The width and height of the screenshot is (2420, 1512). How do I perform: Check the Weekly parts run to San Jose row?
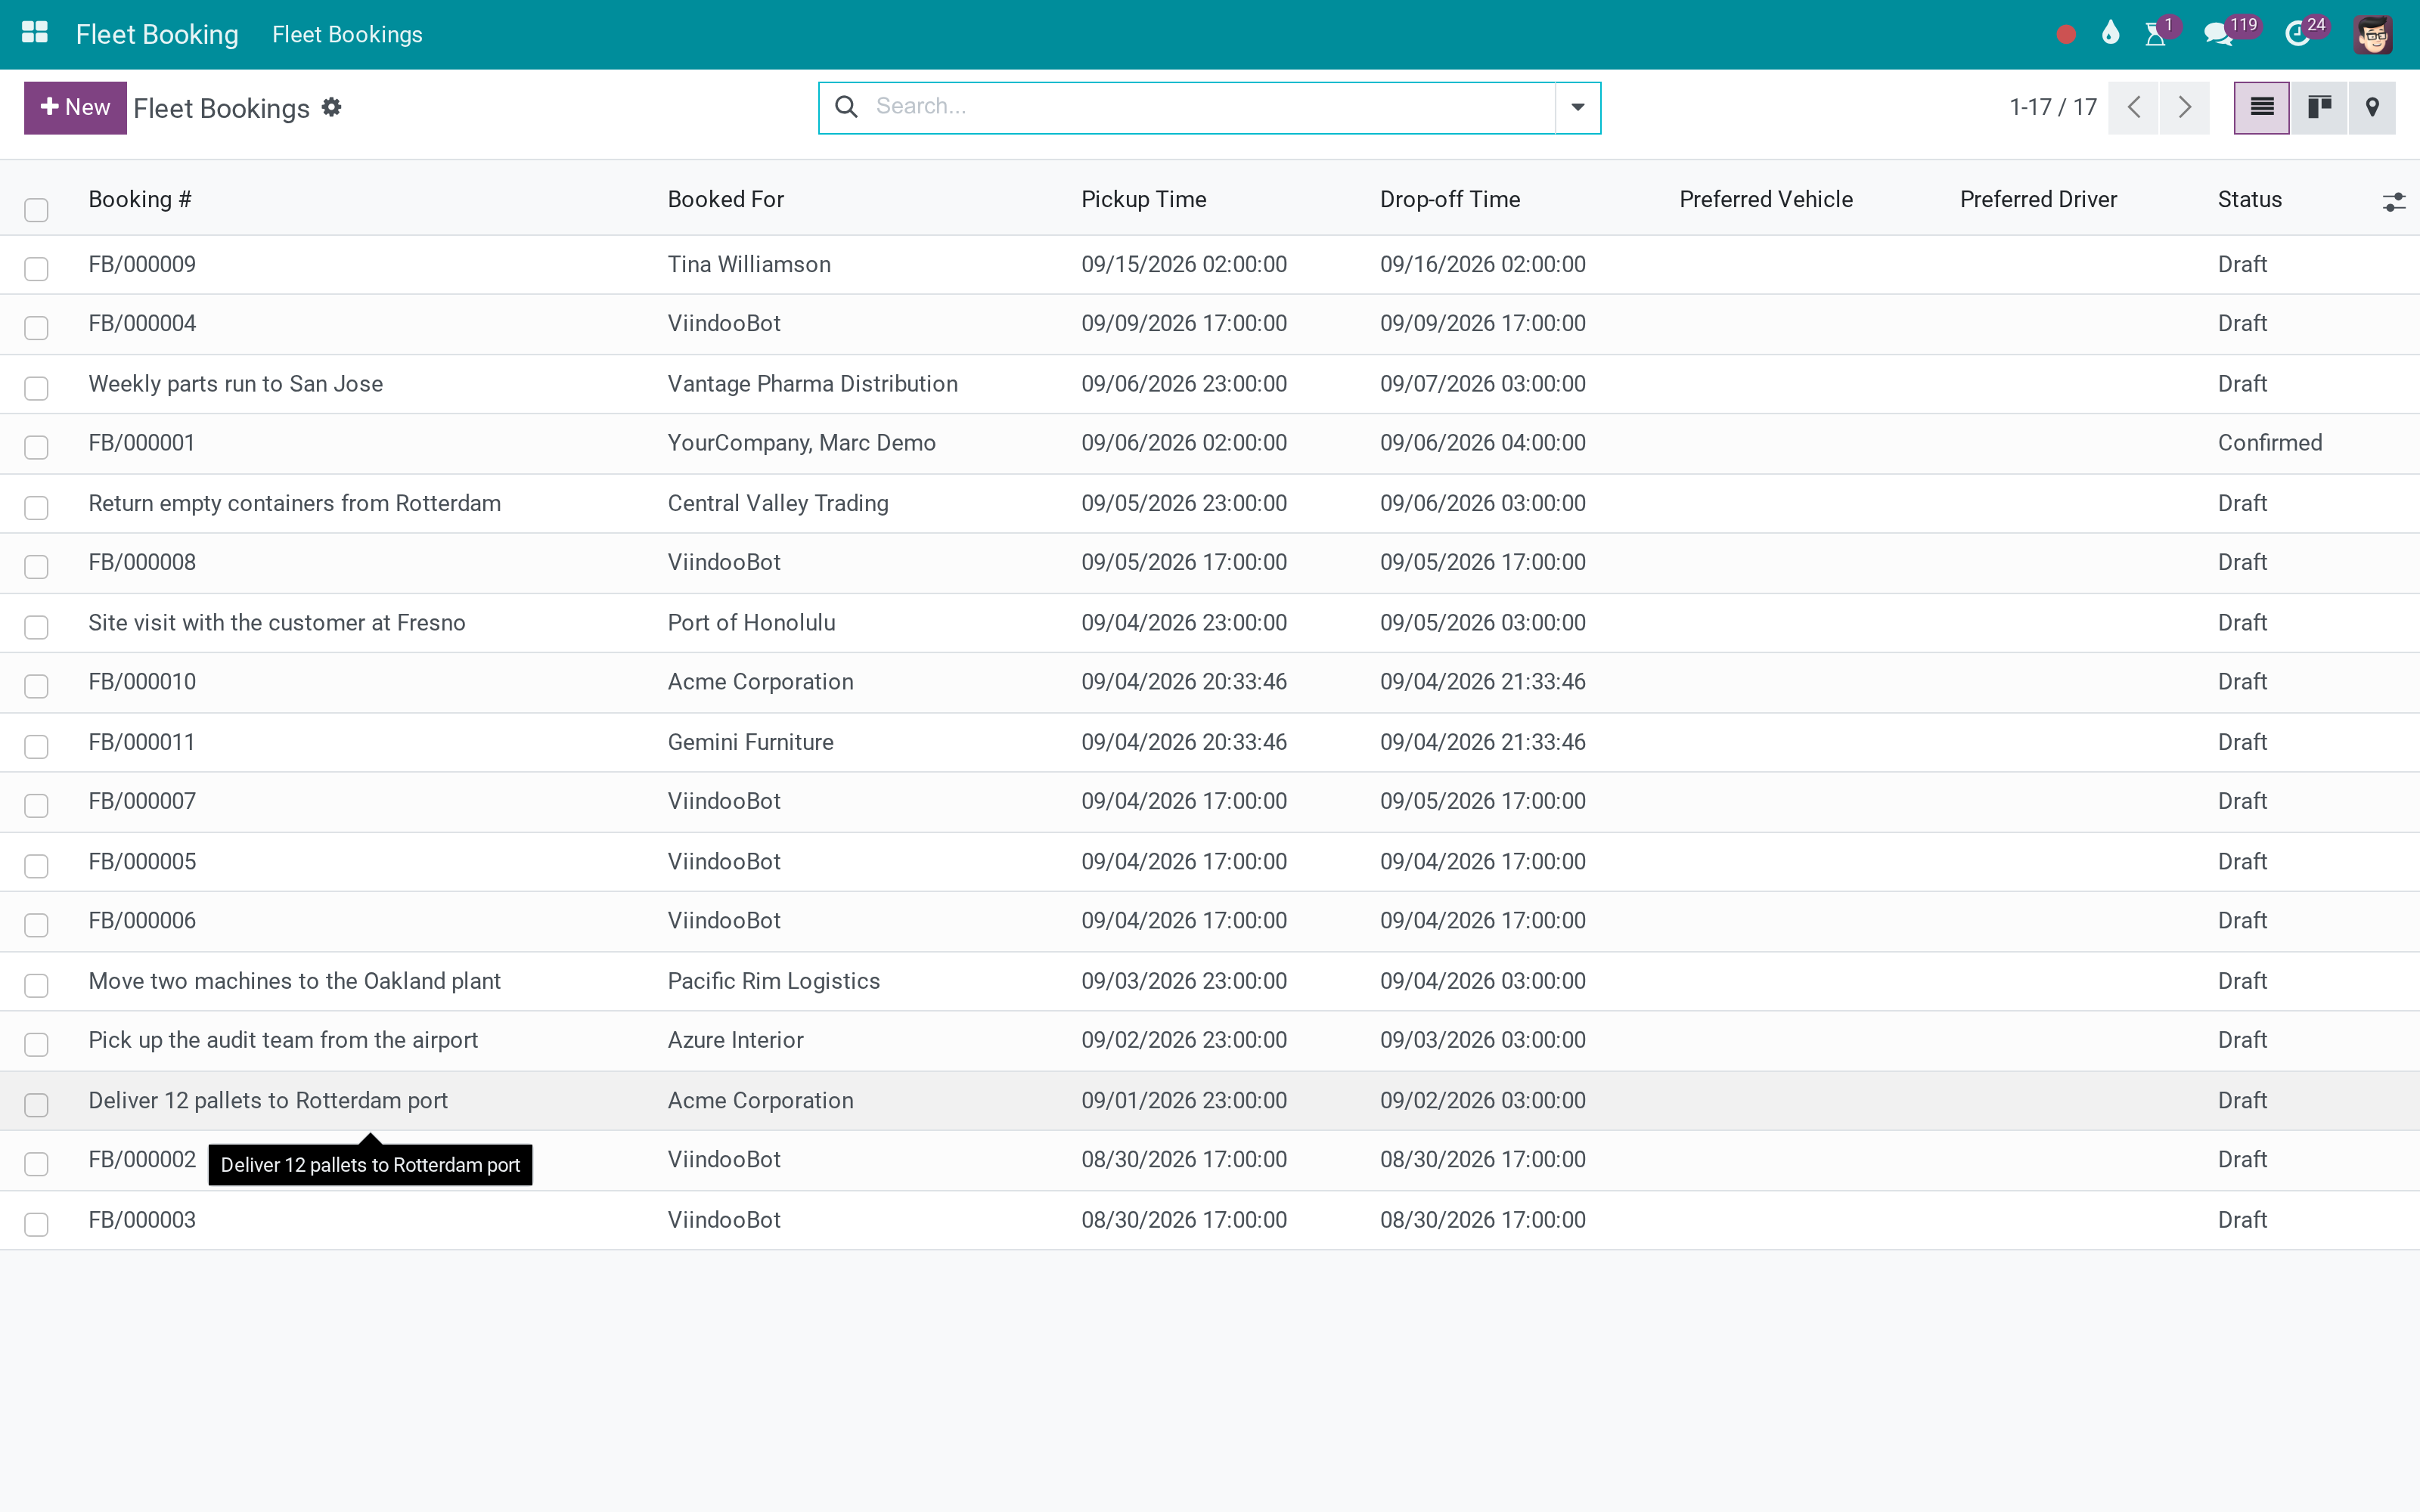(36, 388)
